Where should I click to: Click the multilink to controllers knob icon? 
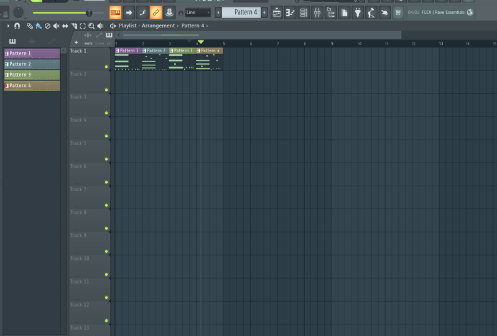click(169, 12)
